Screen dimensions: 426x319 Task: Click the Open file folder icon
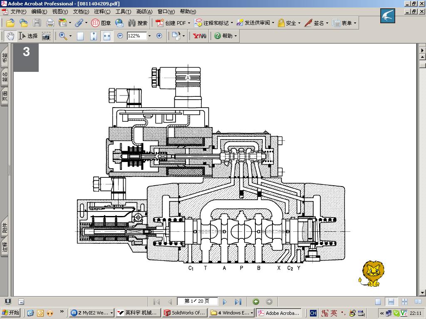10,23
